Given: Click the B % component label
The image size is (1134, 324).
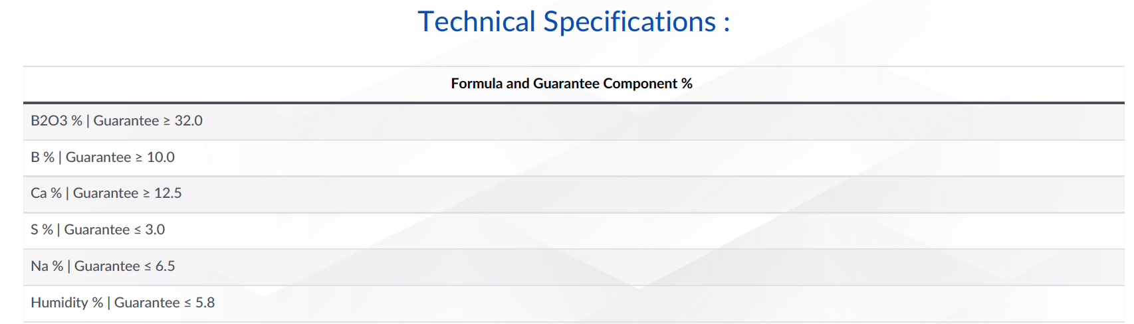Looking at the screenshot, I should [43, 157].
